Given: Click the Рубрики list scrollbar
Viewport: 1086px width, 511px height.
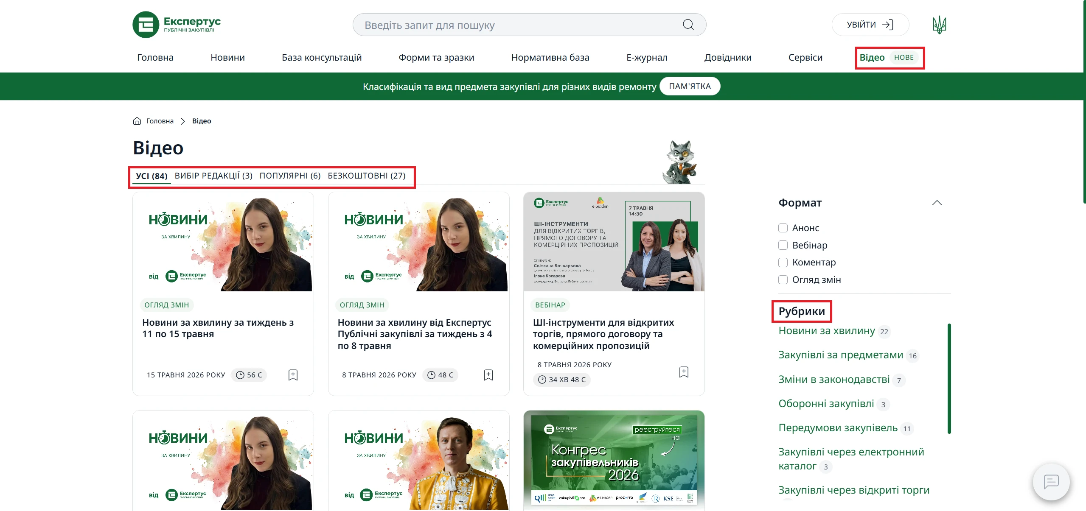Looking at the screenshot, I should (x=949, y=378).
